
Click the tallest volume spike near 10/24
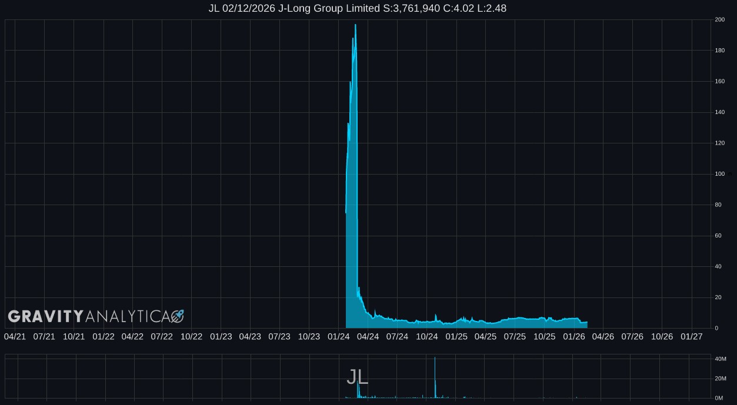(x=435, y=360)
